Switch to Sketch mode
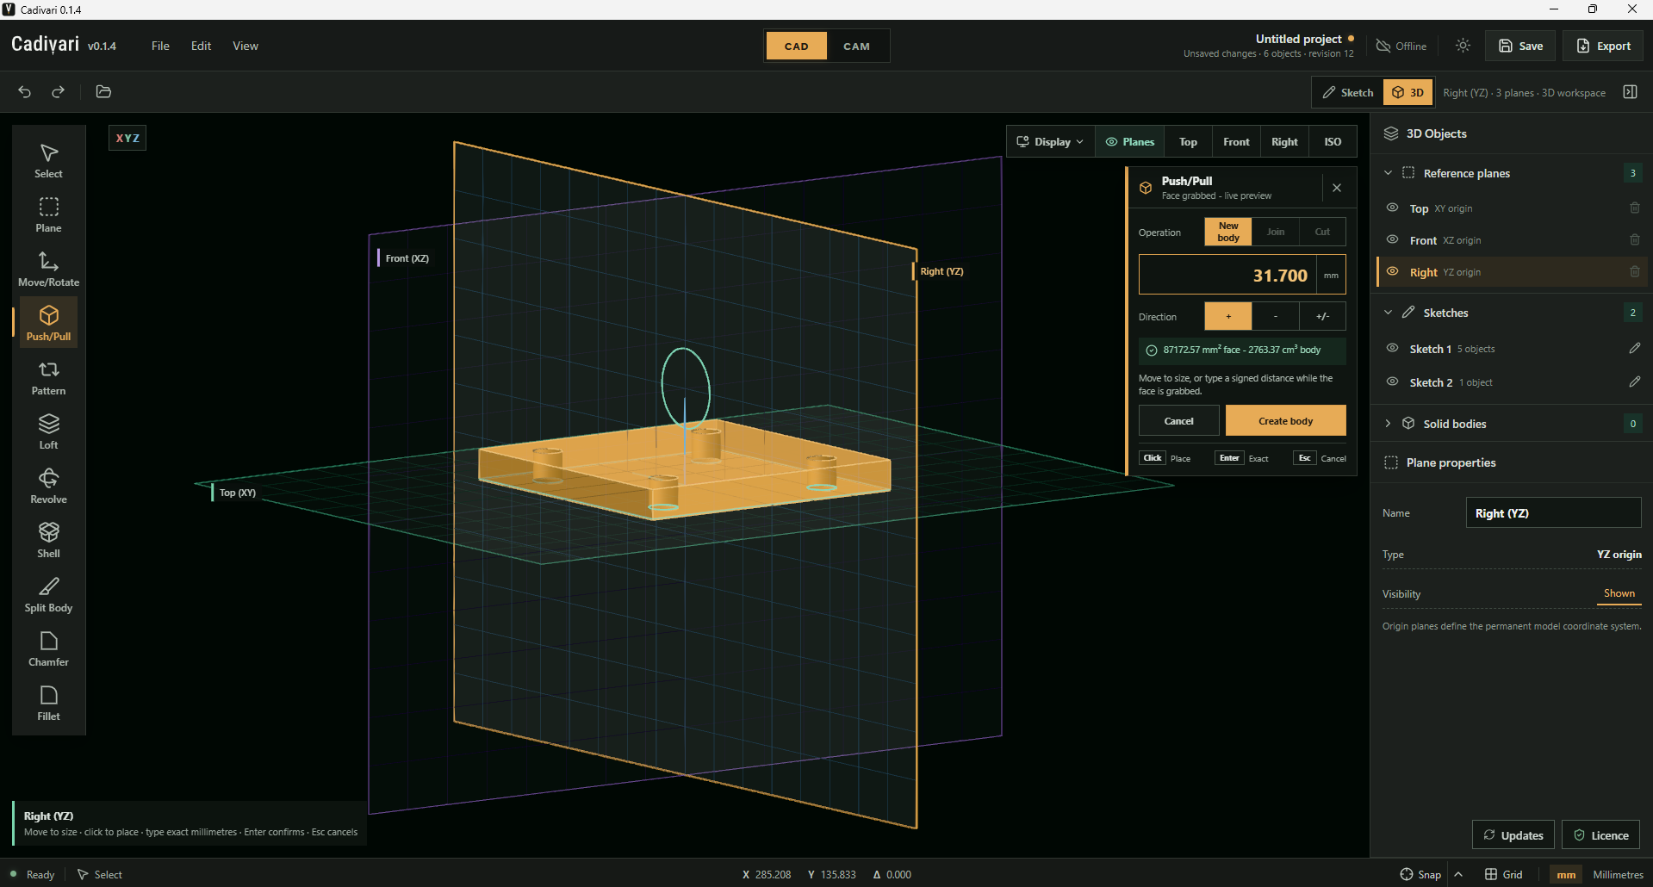 point(1348,92)
